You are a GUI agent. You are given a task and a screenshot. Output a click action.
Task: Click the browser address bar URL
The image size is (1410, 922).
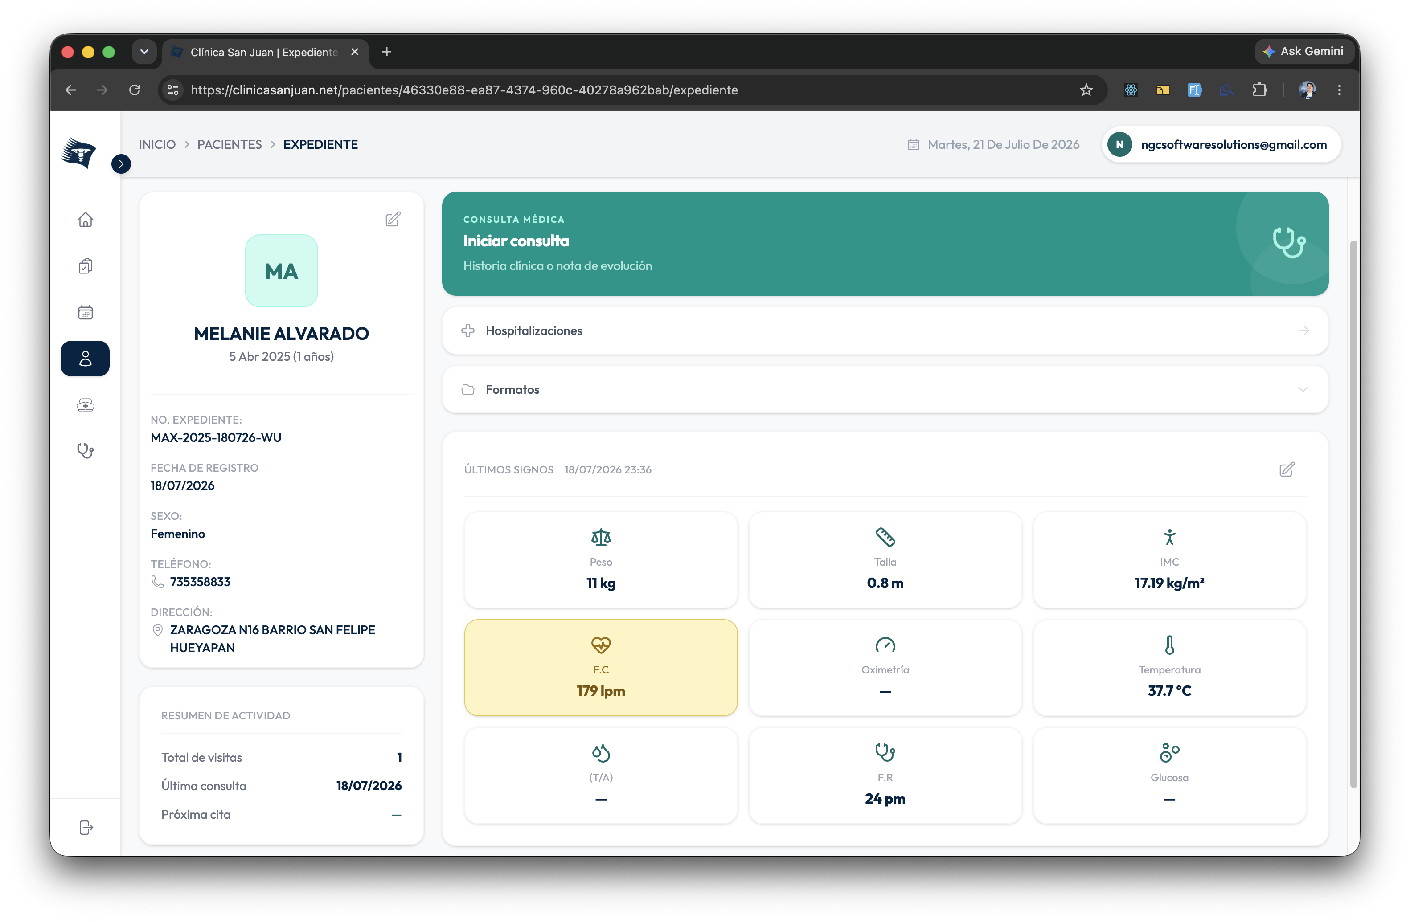pyautogui.click(x=464, y=90)
